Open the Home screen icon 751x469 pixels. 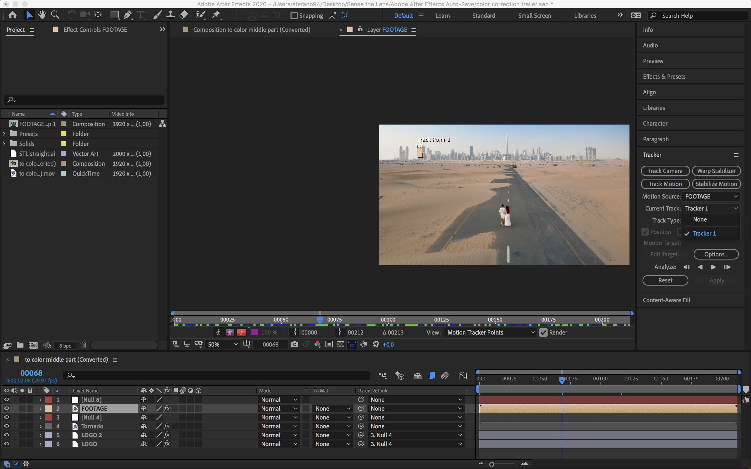pyautogui.click(x=13, y=15)
